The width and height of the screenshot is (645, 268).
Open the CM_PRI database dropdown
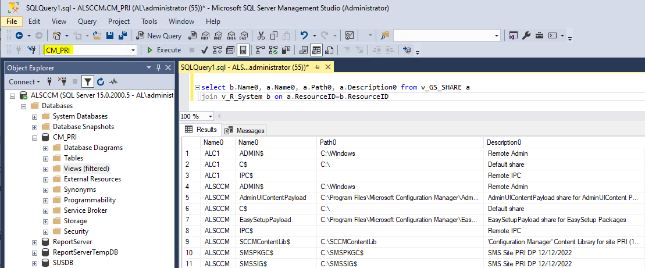[x=133, y=50]
